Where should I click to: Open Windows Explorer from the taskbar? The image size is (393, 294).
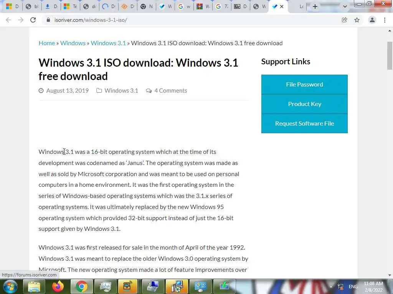[x=34, y=286]
